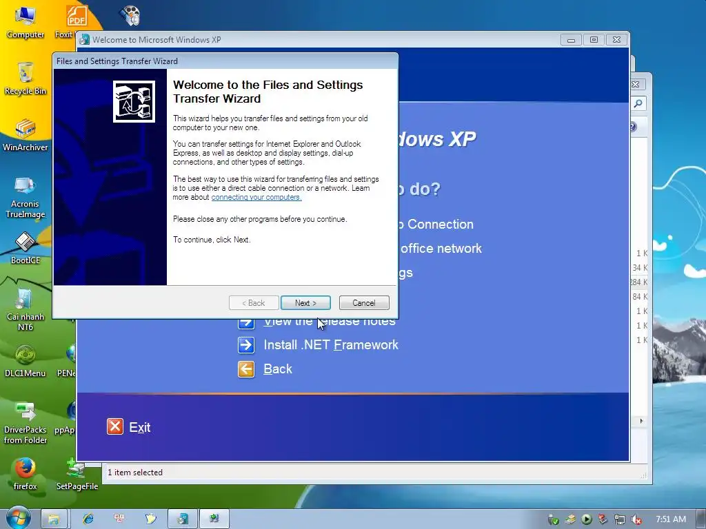Viewport: 706px width, 529px height.
Task: Launch Acronis TrueImage desktop icon
Action: [26, 197]
